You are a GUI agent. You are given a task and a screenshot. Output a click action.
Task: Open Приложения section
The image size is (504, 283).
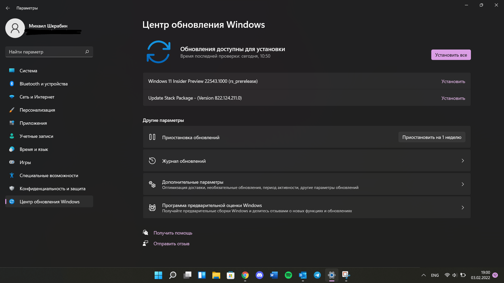click(x=49, y=123)
